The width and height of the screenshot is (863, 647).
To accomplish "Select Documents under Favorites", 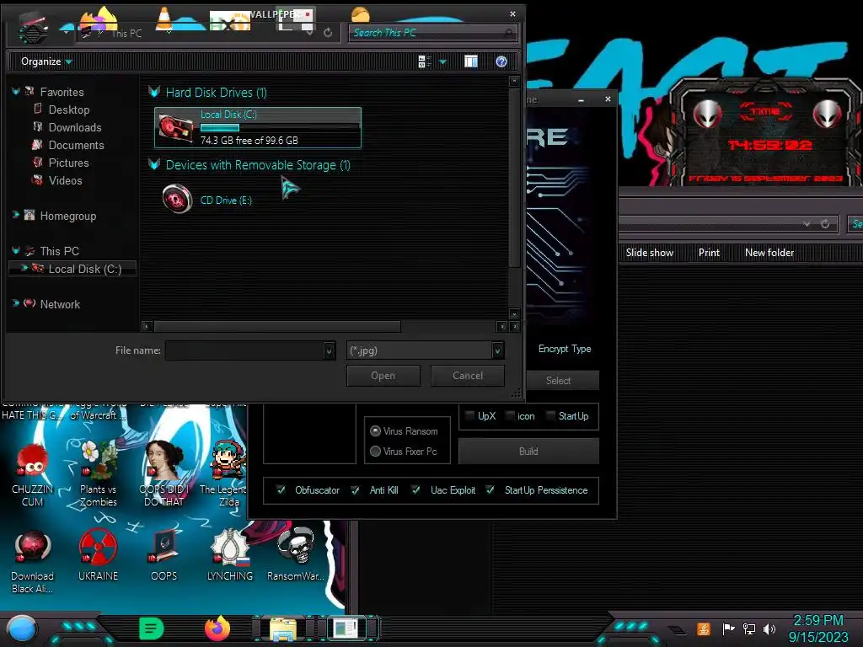I will point(76,145).
